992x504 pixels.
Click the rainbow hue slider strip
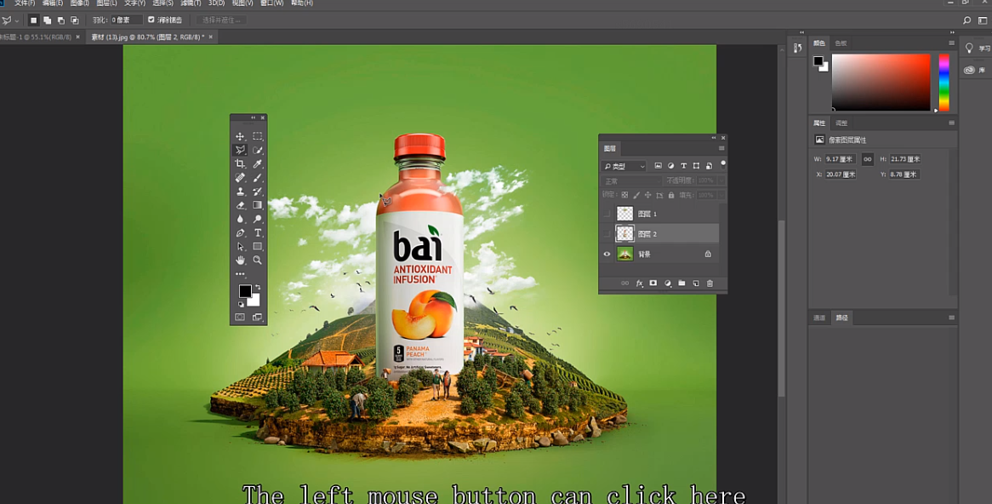click(944, 83)
